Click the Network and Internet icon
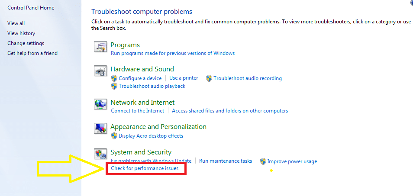The image size is (413, 196). pyautogui.click(x=100, y=104)
